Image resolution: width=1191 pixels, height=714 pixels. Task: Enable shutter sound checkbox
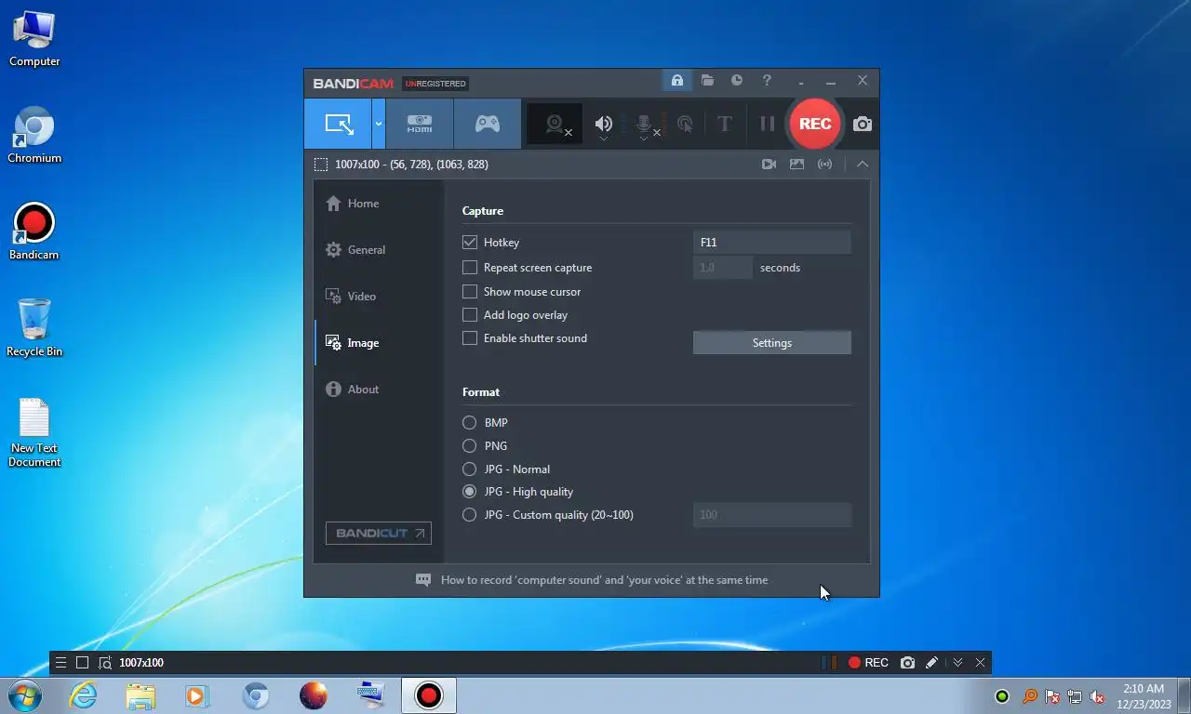(470, 338)
